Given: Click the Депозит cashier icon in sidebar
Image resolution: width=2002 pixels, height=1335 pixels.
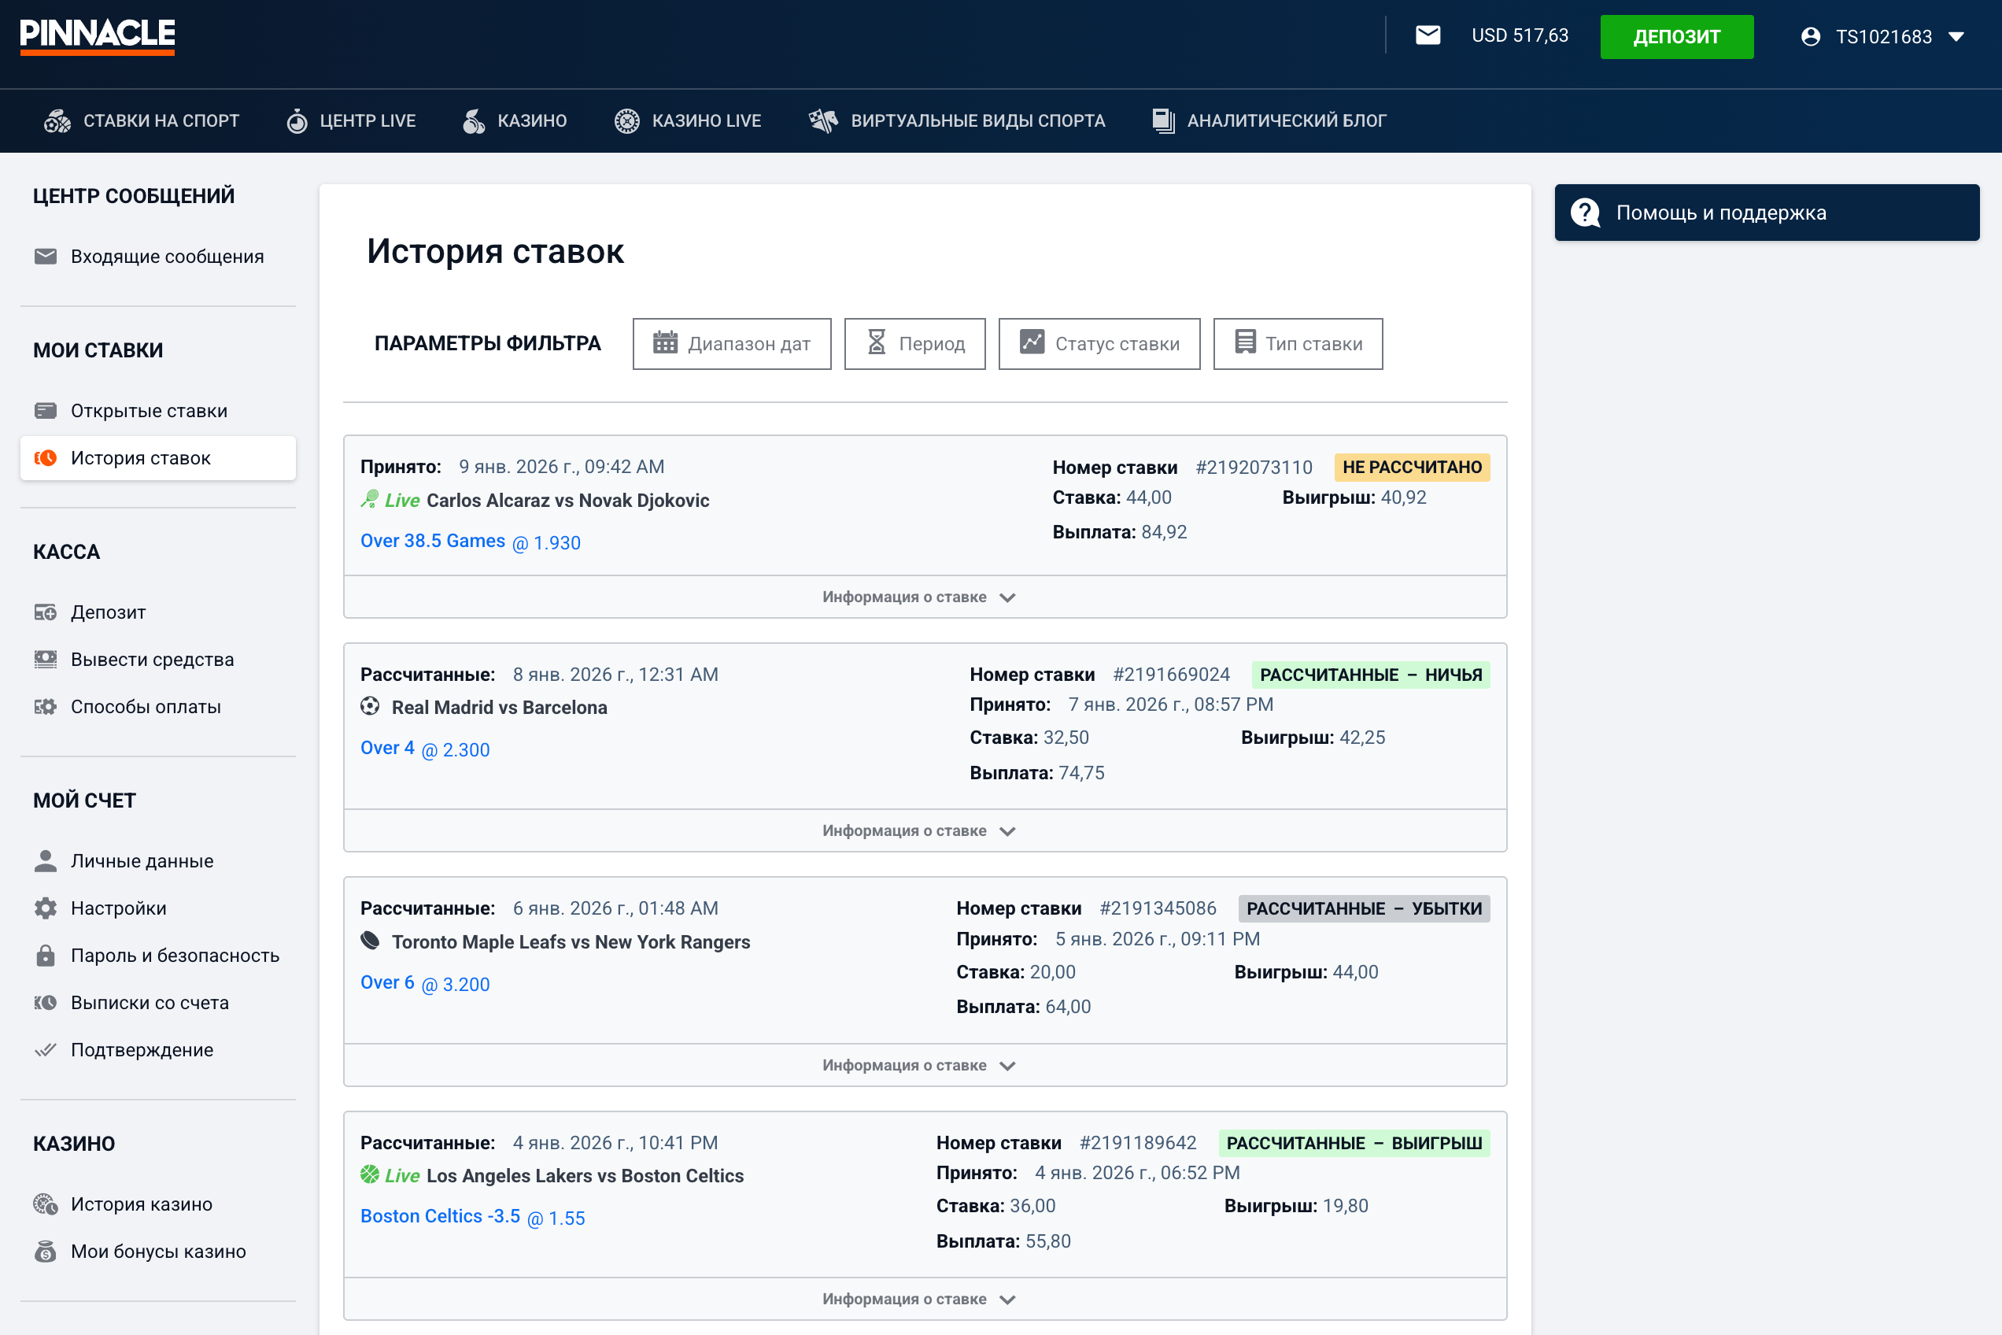Looking at the screenshot, I should [45, 612].
